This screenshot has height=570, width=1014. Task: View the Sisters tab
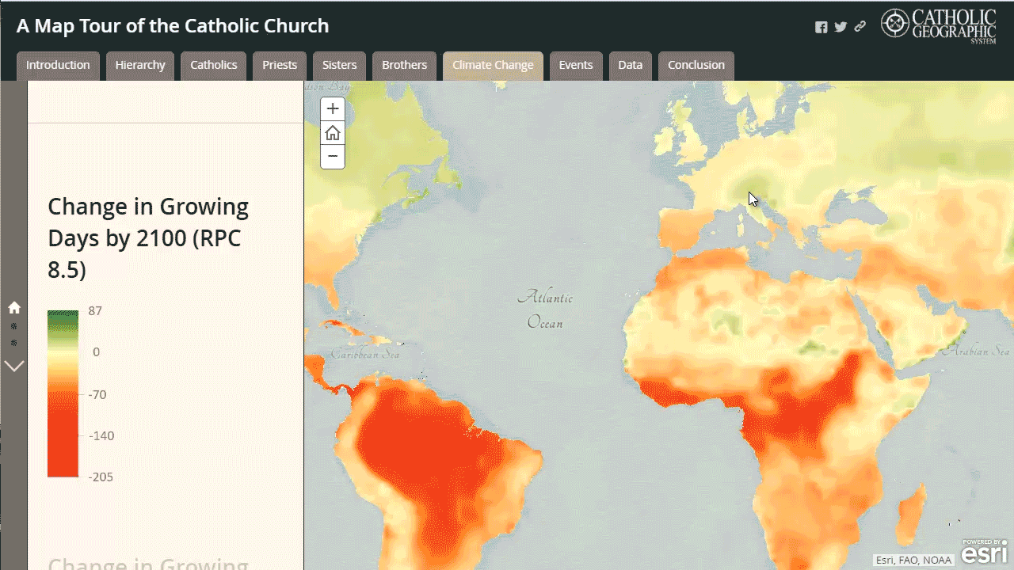(x=340, y=66)
